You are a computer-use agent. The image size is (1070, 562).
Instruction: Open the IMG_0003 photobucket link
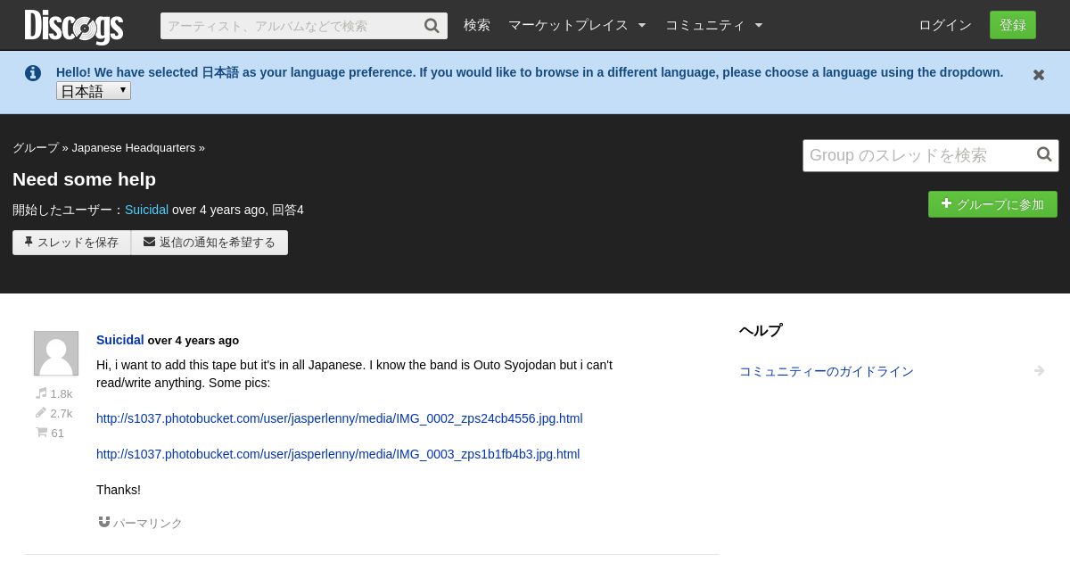click(338, 454)
